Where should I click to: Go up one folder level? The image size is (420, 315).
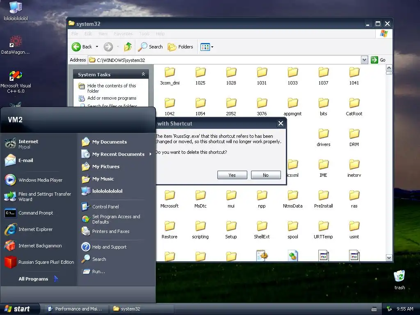coord(128,47)
